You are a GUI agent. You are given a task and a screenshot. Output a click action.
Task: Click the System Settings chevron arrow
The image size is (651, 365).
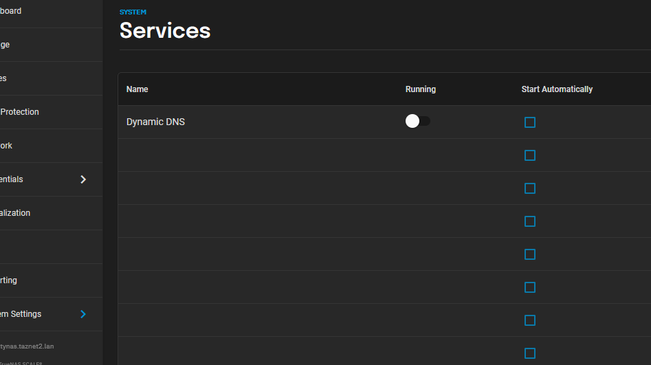coord(83,314)
